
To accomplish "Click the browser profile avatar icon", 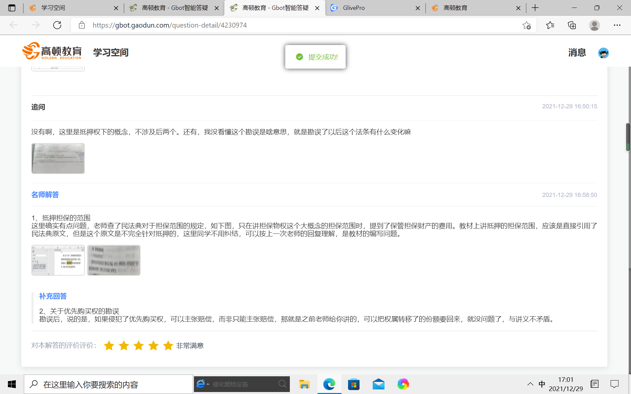I will coord(594,25).
